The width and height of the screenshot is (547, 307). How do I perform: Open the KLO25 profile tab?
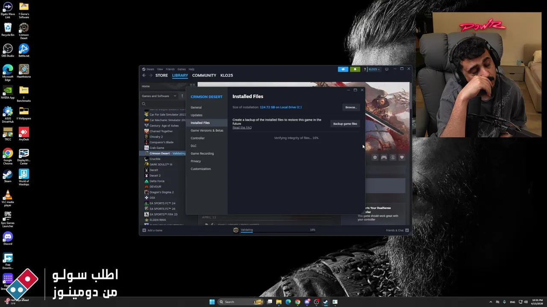226,75
